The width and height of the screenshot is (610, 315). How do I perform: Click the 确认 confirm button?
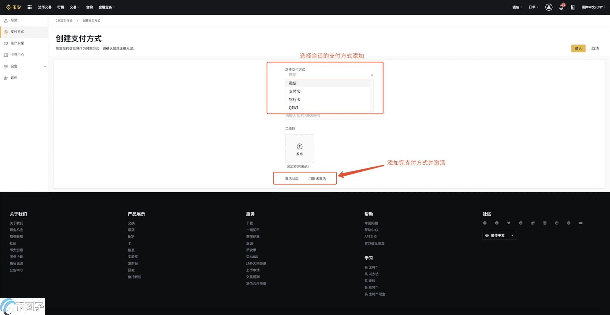578,48
